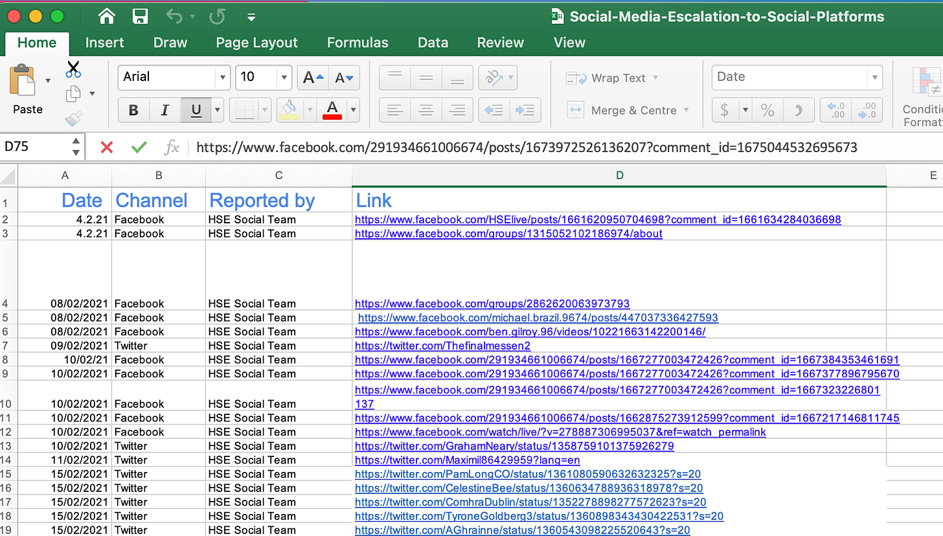
Task: Copy selection with copy icon
Action: coord(73,94)
